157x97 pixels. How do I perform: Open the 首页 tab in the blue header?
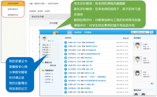pyautogui.click(x=70, y=32)
